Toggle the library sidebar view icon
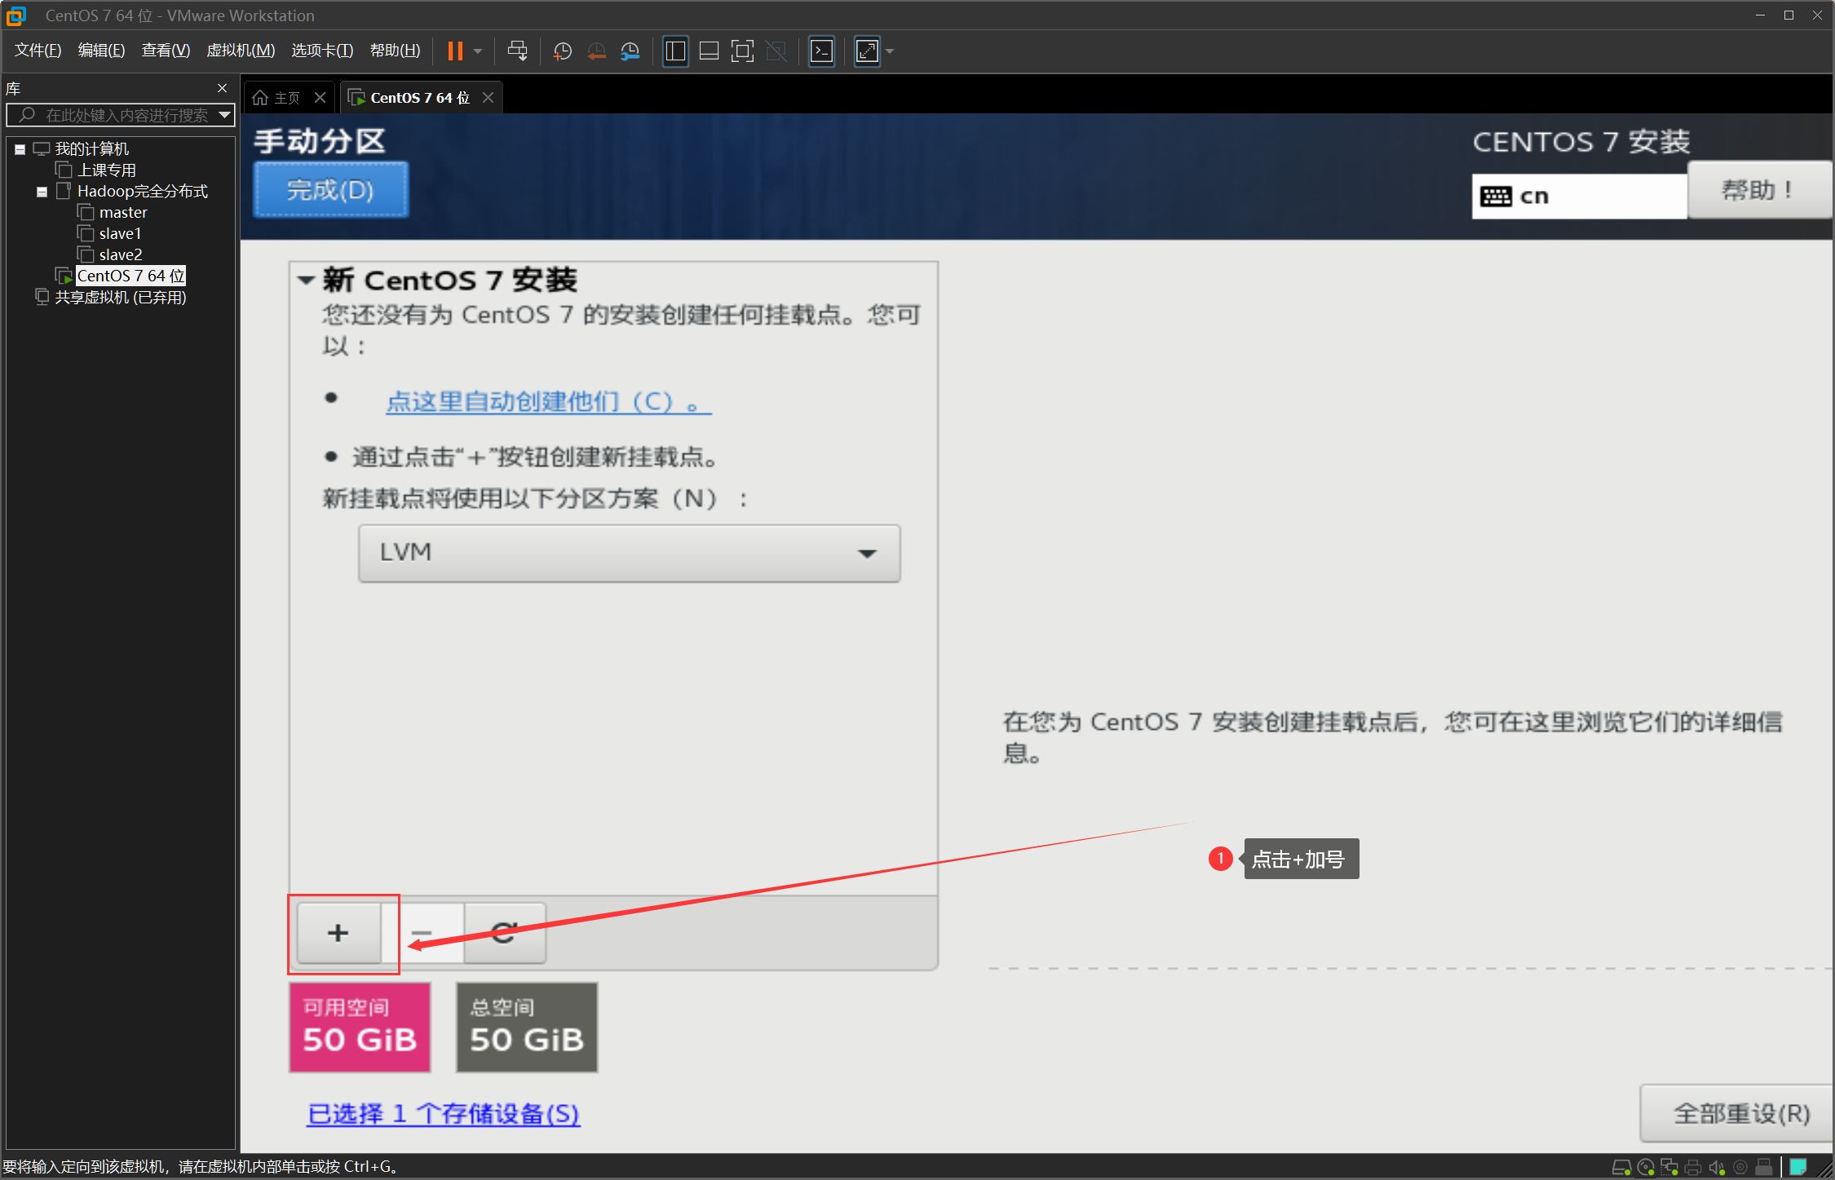1835x1180 pixels. 675,51
